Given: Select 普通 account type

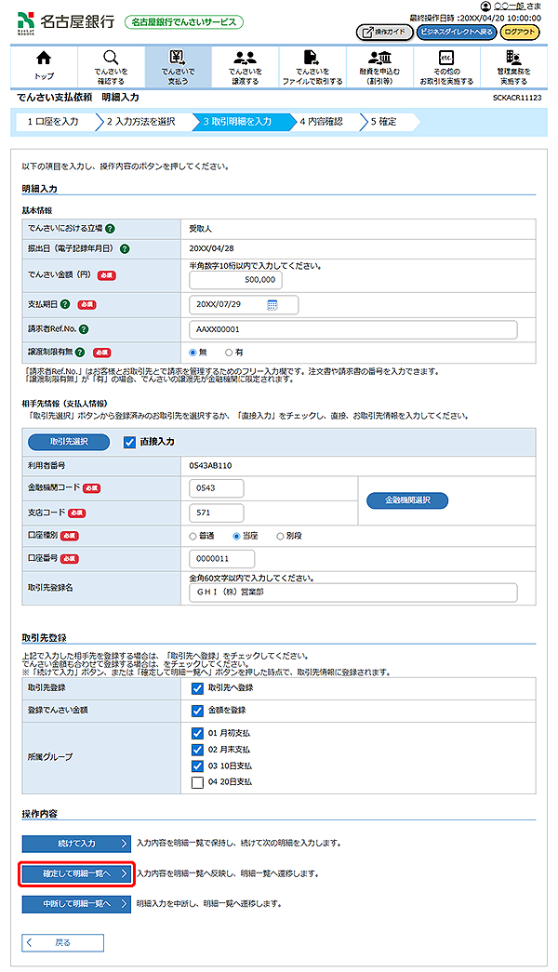Looking at the screenshot, I should [x=193, y=536].
